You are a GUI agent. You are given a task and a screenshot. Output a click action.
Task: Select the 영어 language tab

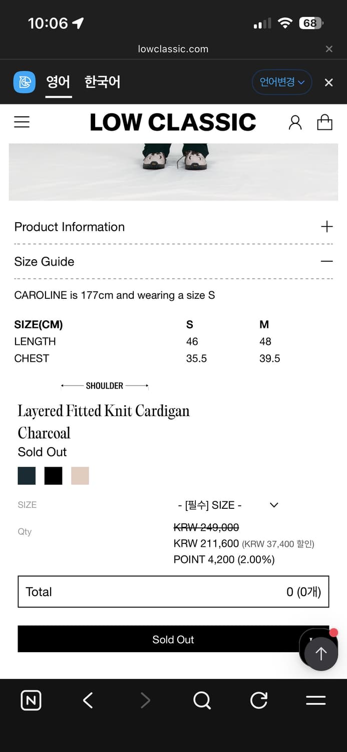(x=58, y=82)
